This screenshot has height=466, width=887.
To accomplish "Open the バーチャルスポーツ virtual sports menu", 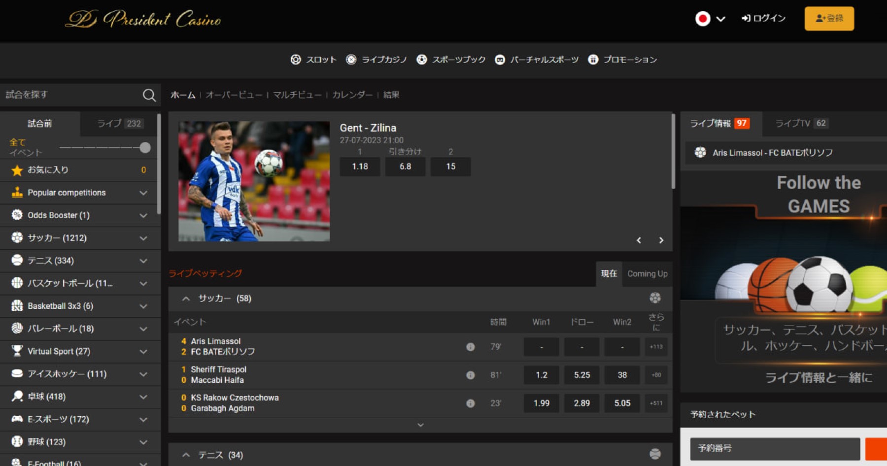I will (537, 60).
